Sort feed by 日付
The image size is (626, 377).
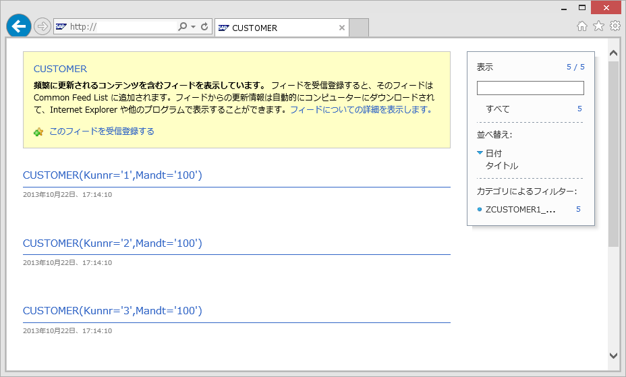coord(494,153)
